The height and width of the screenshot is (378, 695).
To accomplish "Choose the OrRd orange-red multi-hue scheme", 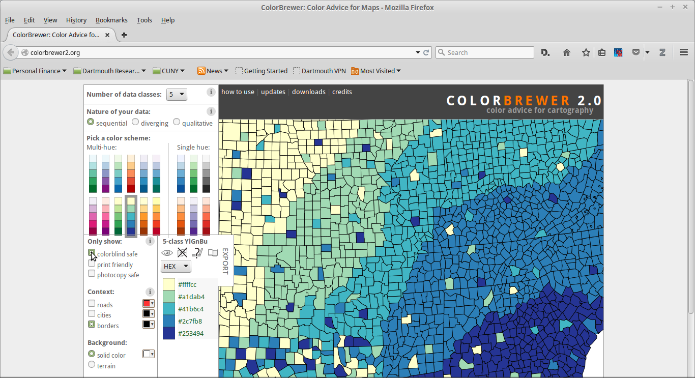I will tap(131, 173).
